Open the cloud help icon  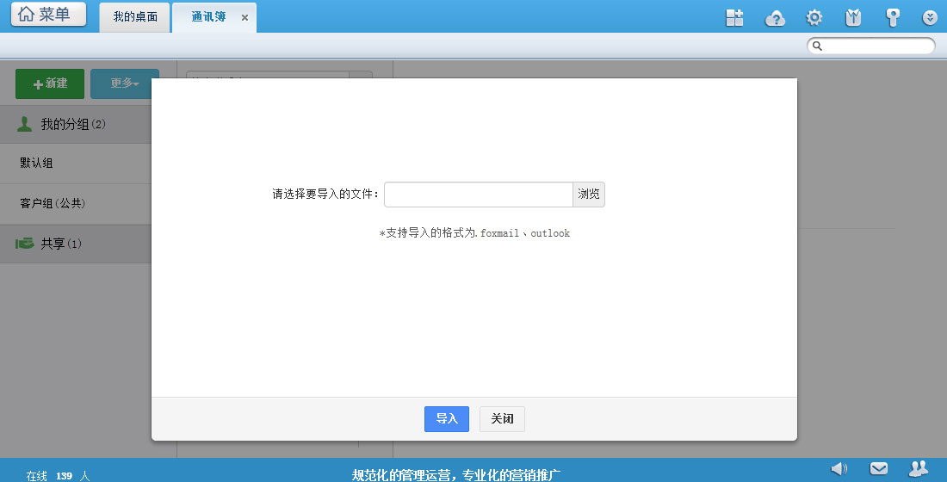pyautogui.click(x=775, y=17)
